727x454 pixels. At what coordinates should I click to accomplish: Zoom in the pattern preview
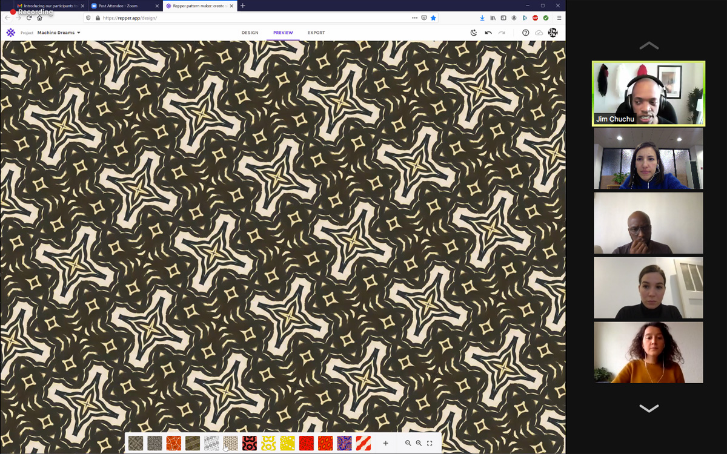(x=419, y=443)
